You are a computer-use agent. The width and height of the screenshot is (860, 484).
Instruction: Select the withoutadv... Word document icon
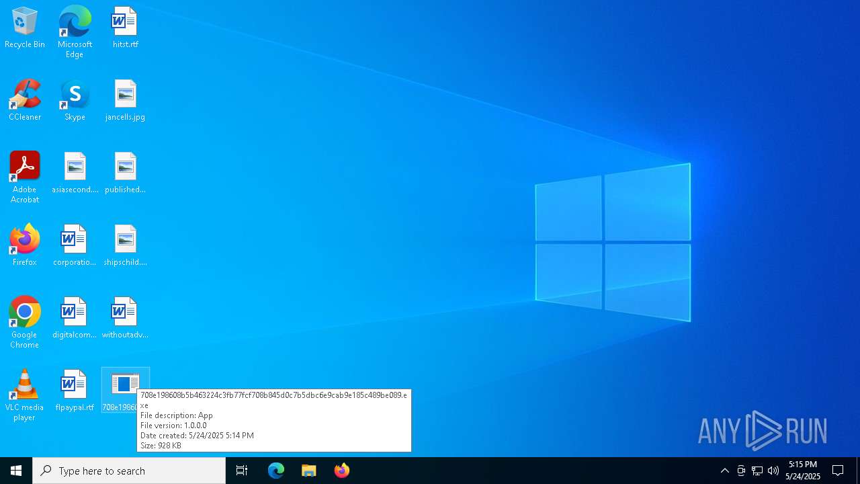[125, 319]
